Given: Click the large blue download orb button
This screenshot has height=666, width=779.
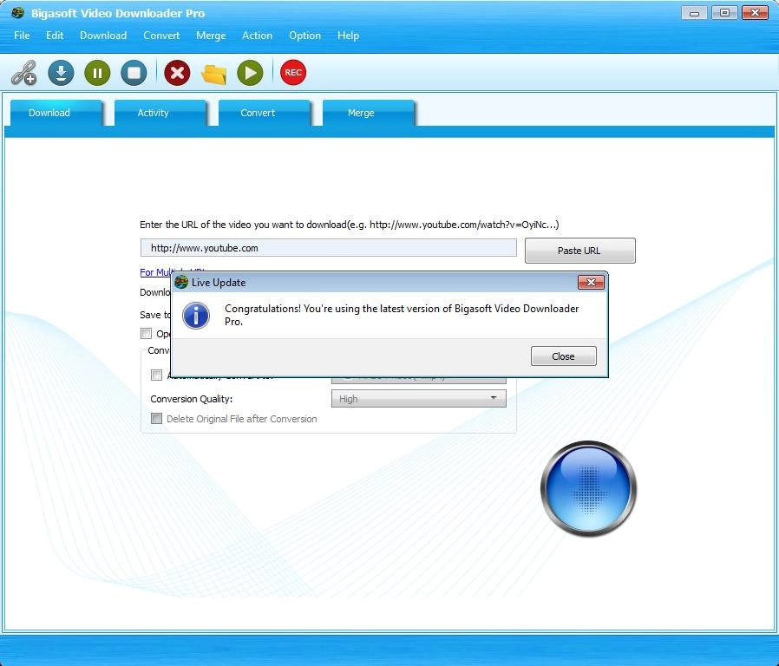Looking at the screenshot, I should (x=588, y=488).
